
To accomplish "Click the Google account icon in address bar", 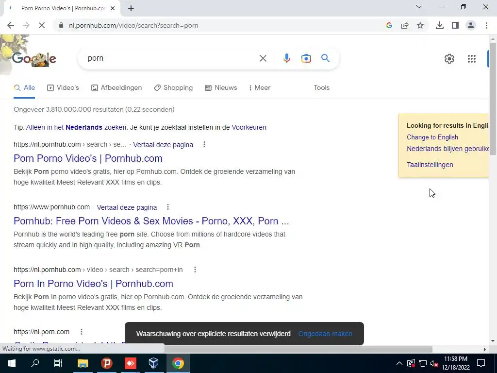I will click(x=389, y=25).
